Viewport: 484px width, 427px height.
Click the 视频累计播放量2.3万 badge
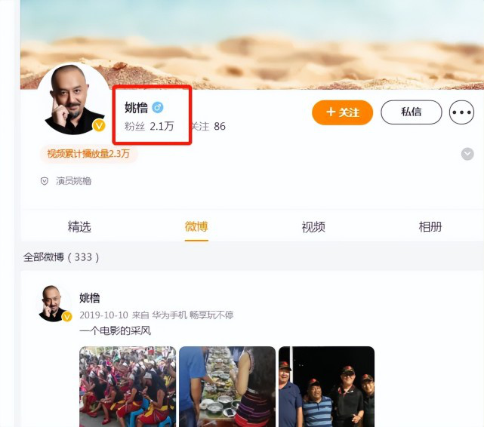pyautogui.click(x=88, y=154)
